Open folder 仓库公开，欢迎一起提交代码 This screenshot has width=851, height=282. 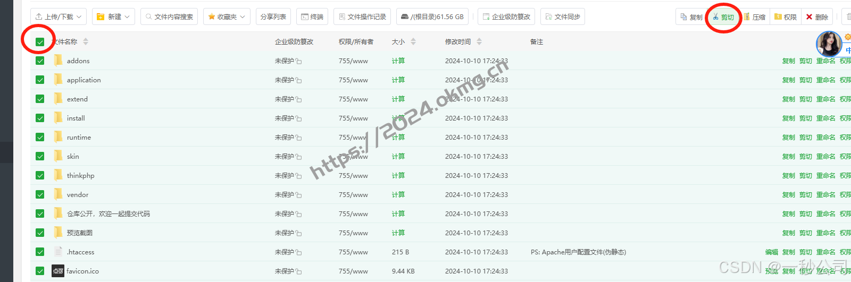point(109,213)
